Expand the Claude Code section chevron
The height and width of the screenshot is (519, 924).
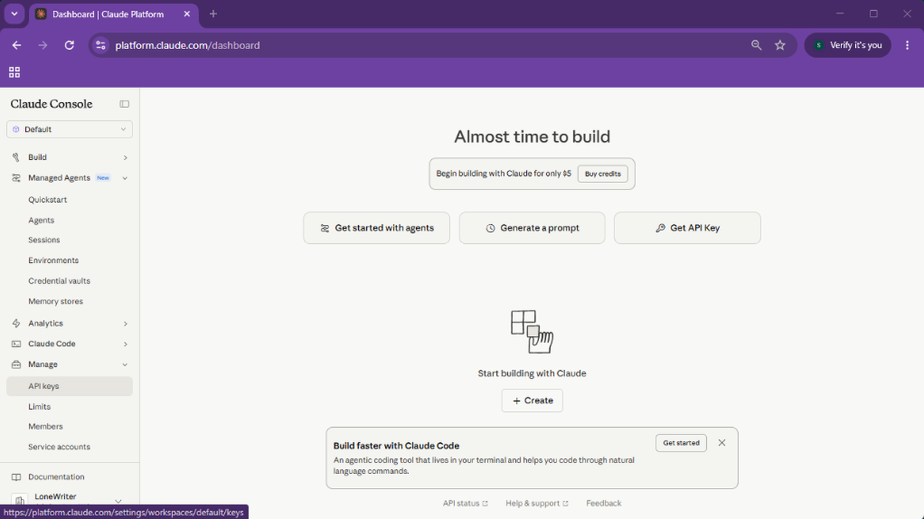(125, 344)
